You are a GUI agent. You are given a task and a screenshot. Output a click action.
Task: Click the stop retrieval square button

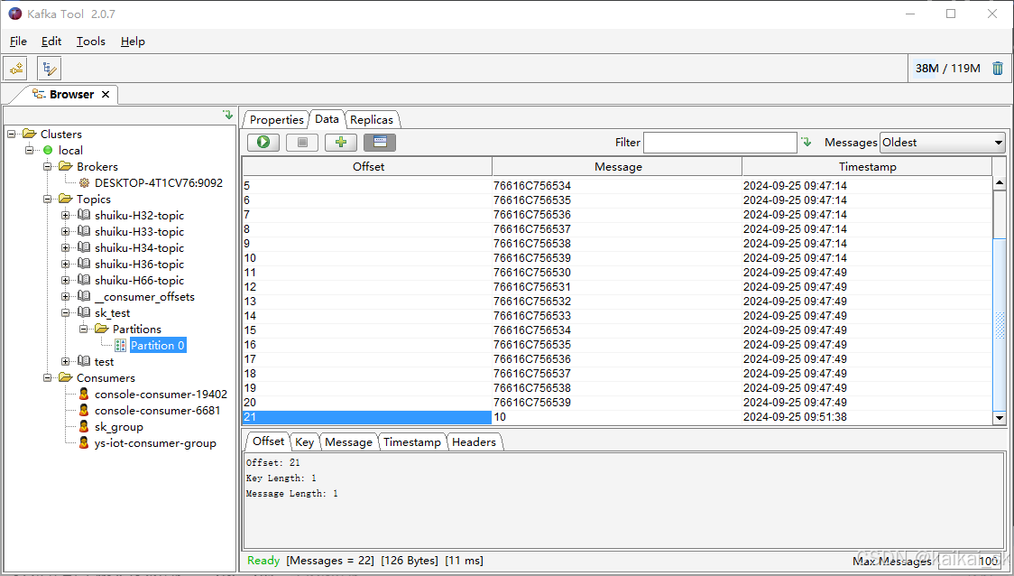click(x=302, y=143)
